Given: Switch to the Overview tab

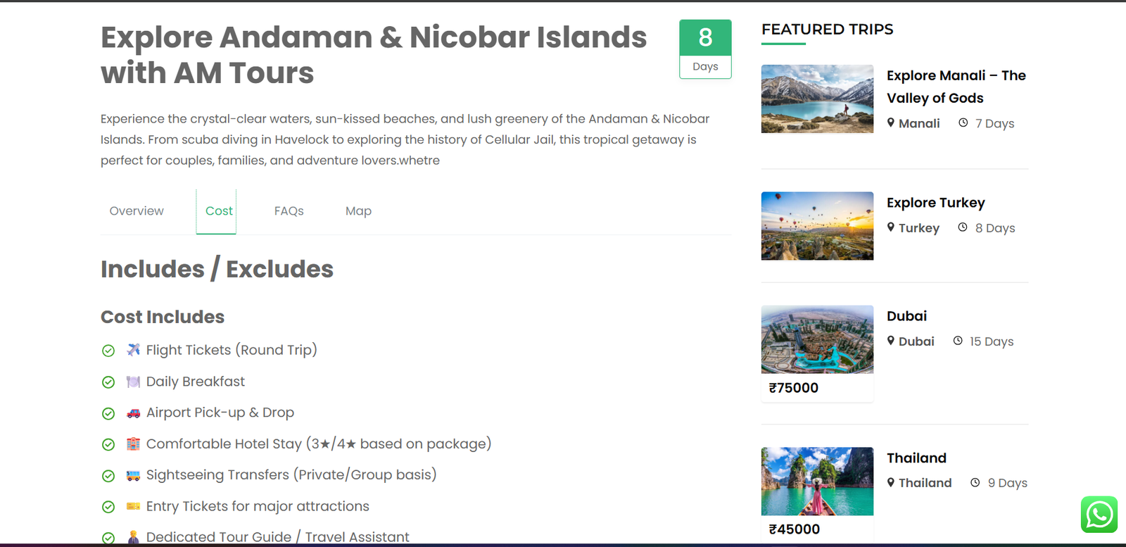Looking at the screenshot, I should [137, 211].
